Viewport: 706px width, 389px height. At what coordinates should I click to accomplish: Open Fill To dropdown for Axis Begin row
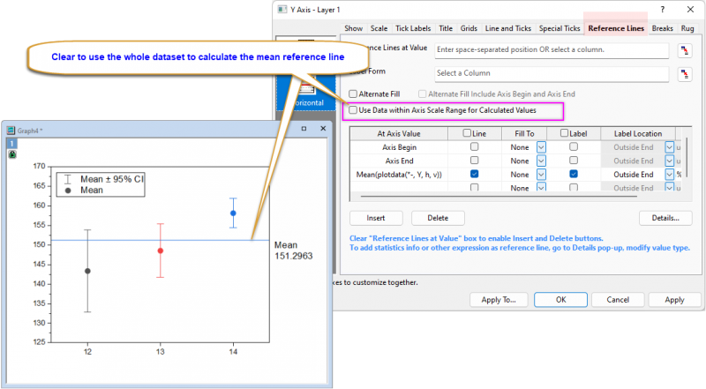pyautogui.click(x=541, y=147)
